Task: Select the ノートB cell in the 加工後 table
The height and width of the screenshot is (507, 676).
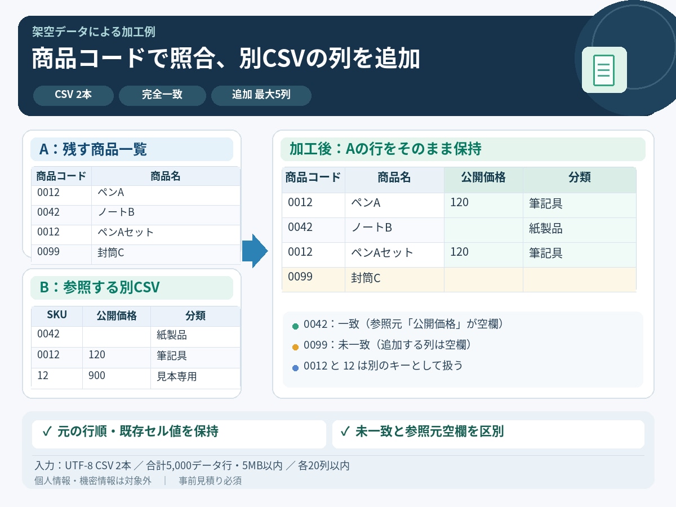Action: (394, 230)
